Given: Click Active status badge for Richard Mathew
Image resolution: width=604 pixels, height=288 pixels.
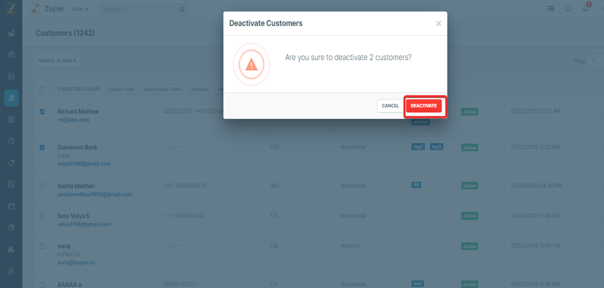Looking at the screenshot, I should point(470,112).
